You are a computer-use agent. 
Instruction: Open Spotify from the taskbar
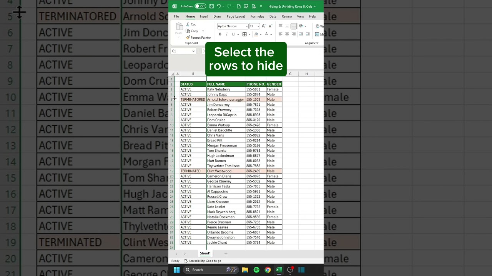pos(256,270)
